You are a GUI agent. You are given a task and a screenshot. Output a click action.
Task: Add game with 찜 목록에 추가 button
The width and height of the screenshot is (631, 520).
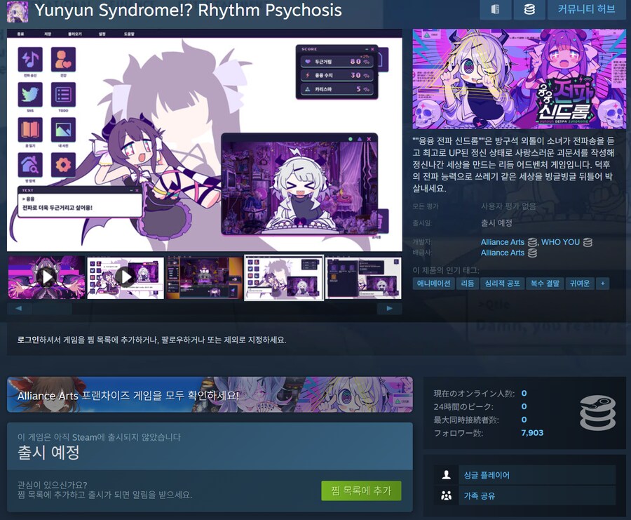click(x=361, y=491)
